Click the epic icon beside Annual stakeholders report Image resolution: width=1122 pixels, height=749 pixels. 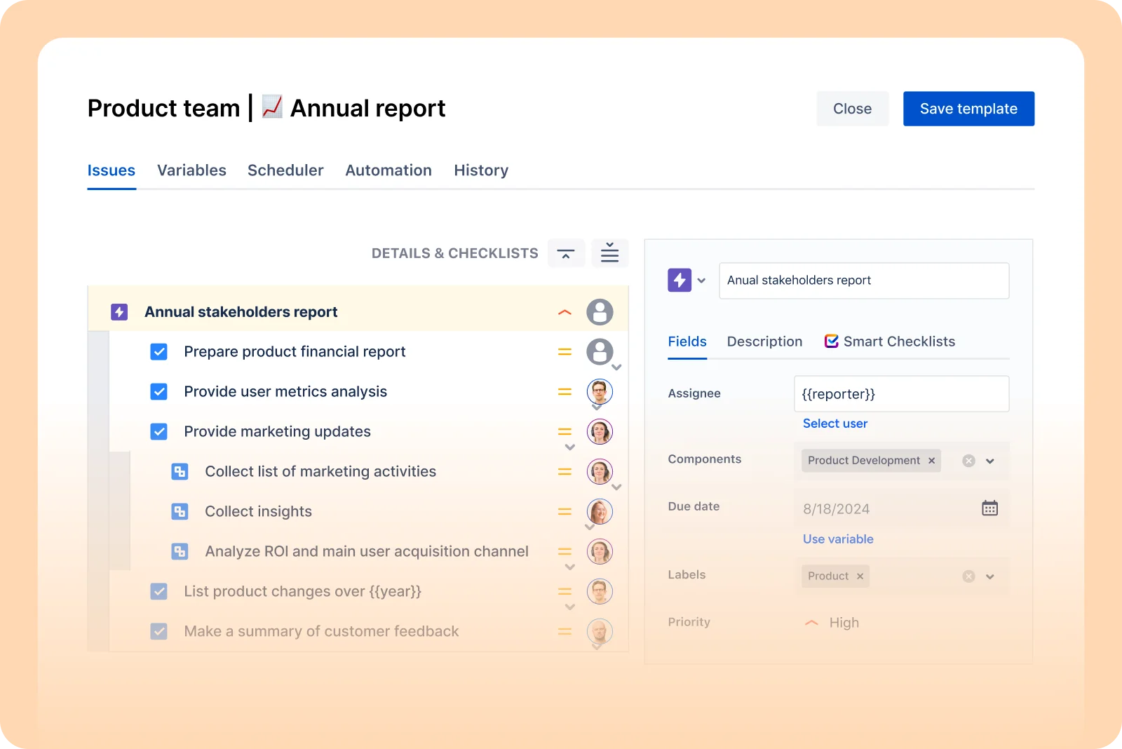coord(119,312)
